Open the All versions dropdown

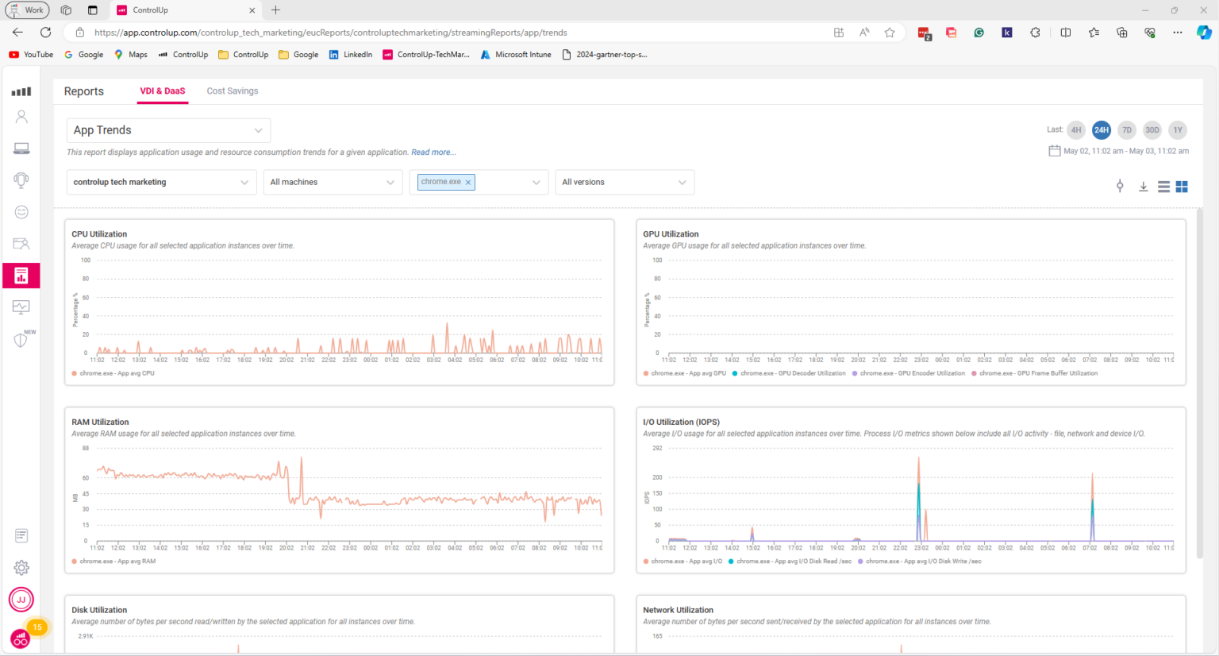coord(625,182)
